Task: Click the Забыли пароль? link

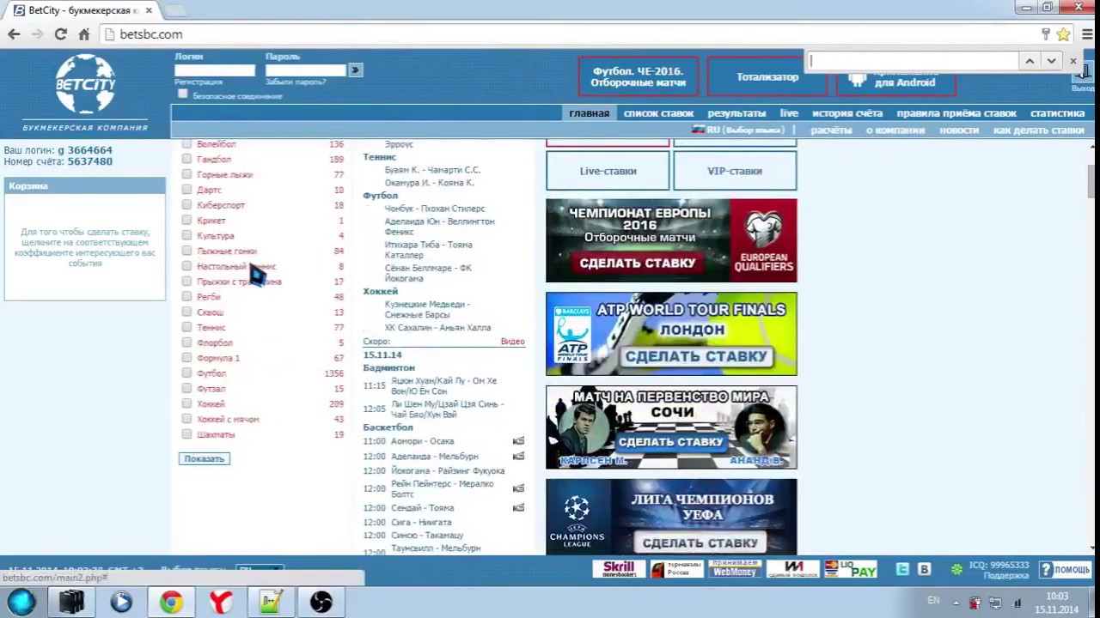Action: coord(296,82)
